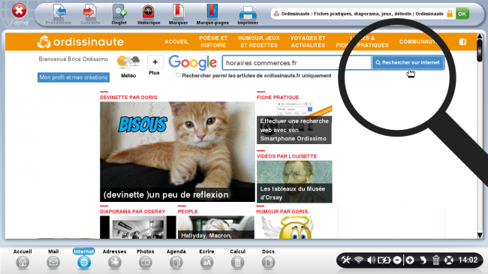Image resolution: width=488 pixels, height=274 pixels.
Task: Open the Marque-pages bookmarks list
Action: point(212,14)
